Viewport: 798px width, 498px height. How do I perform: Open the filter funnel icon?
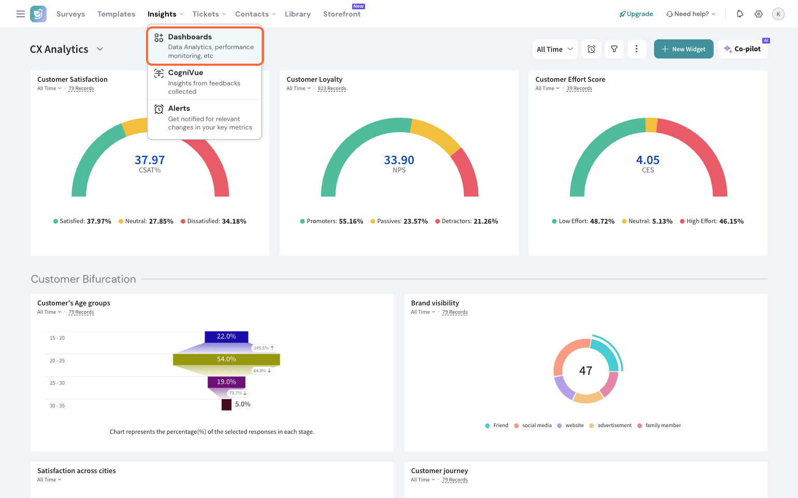(614, 49)
